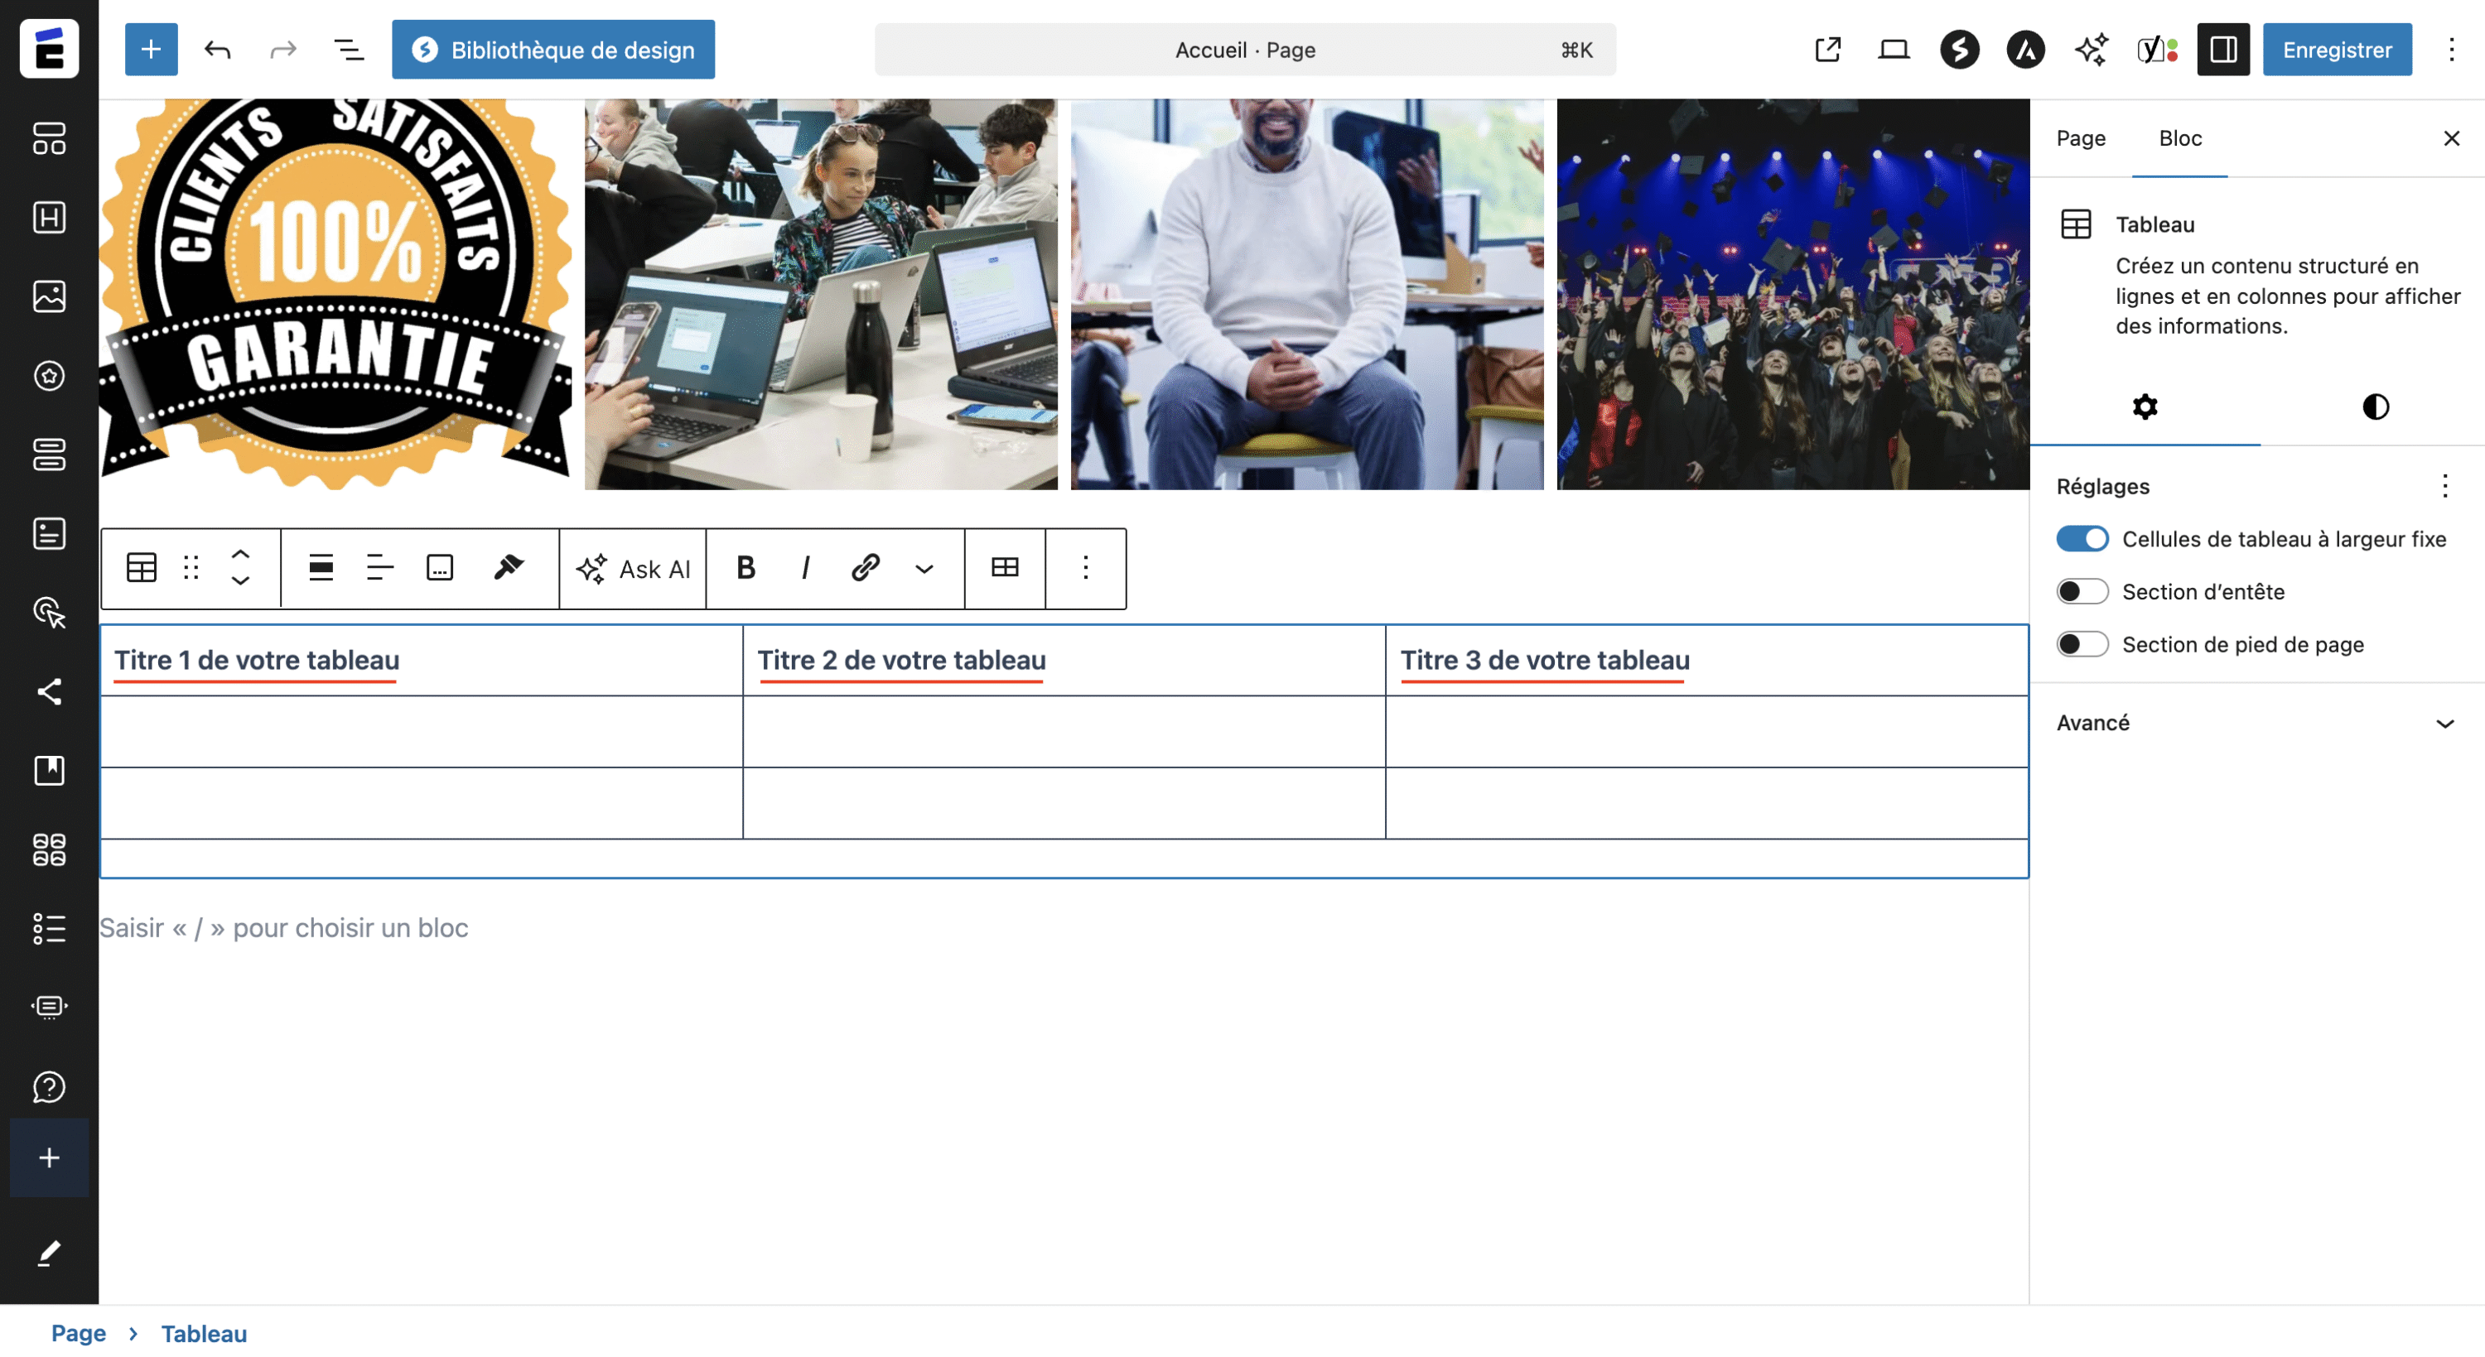Select the Ask AI button in block toolbar
Viewport: 2485px width, 1357px height.
[633, 569]
